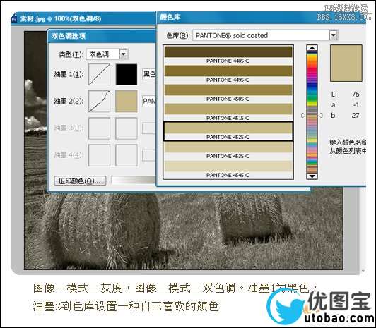Select PANTONE 4515 C color

point(228,112)
